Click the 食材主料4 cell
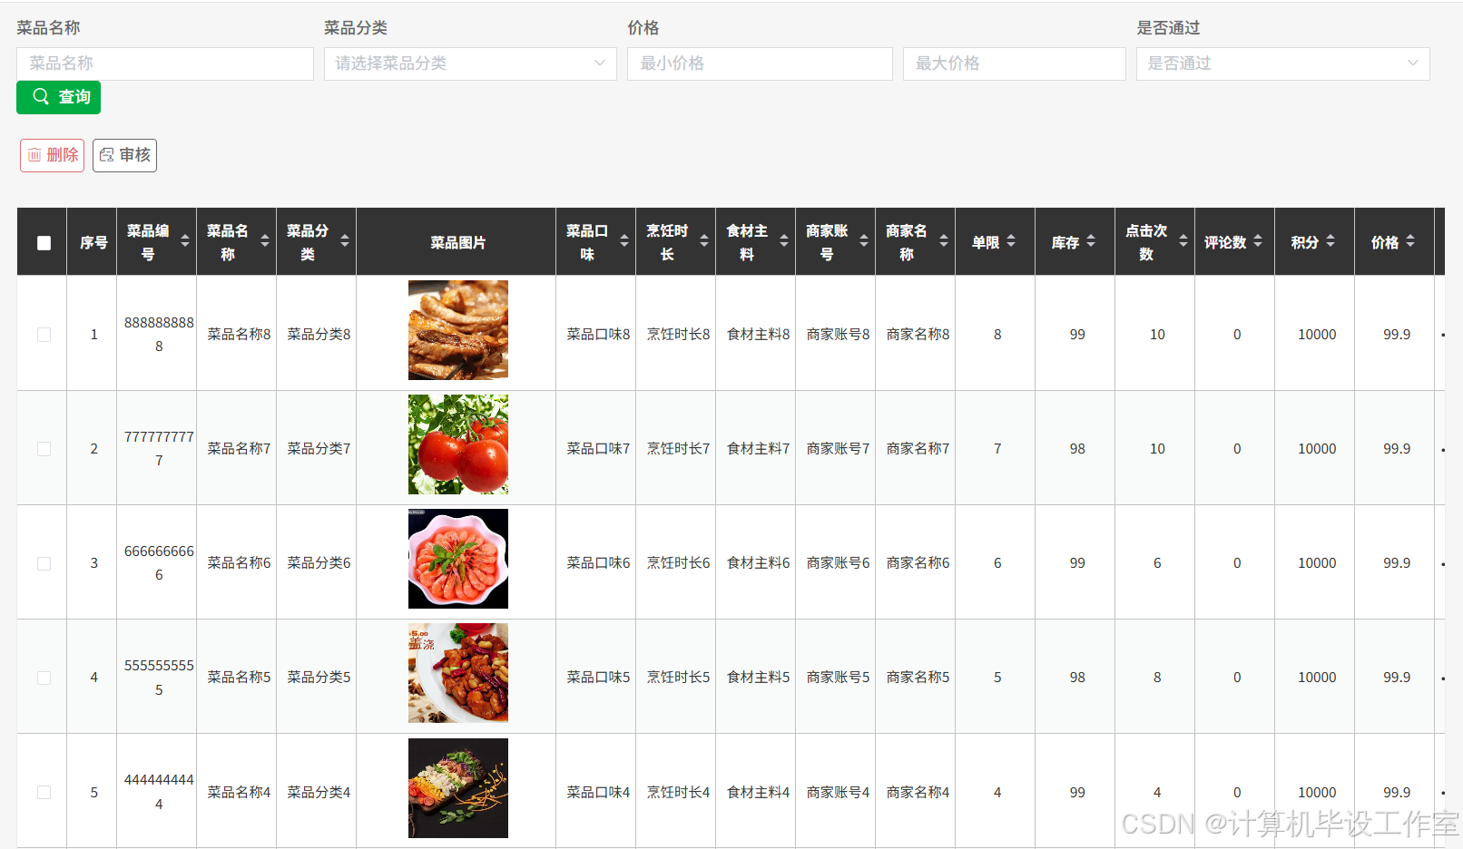This screenshot has width=1463, height=849. coord(758,793)
